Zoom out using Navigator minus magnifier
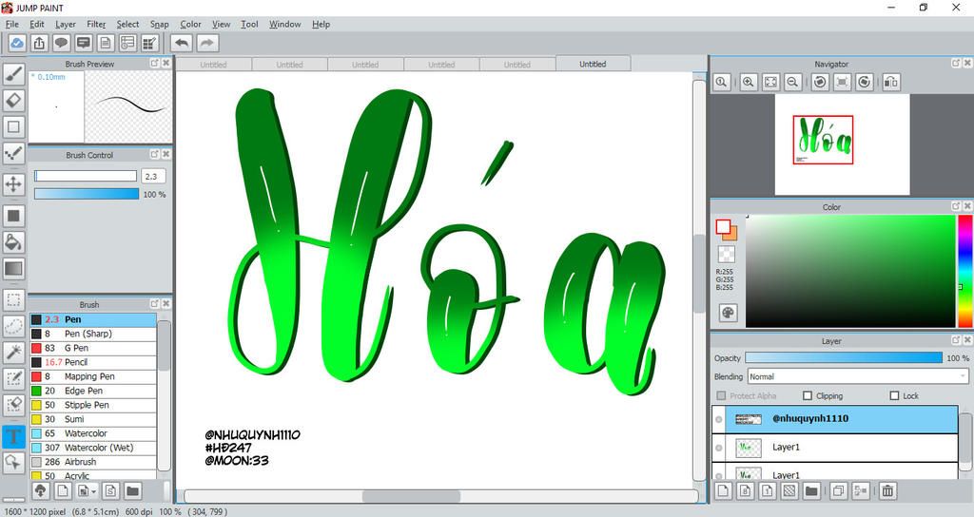 pyautogui.click(x=792, y=82)
